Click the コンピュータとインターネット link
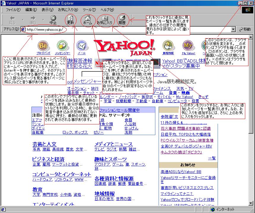Viewport: 255px width, 213px height. click(61, 174)
